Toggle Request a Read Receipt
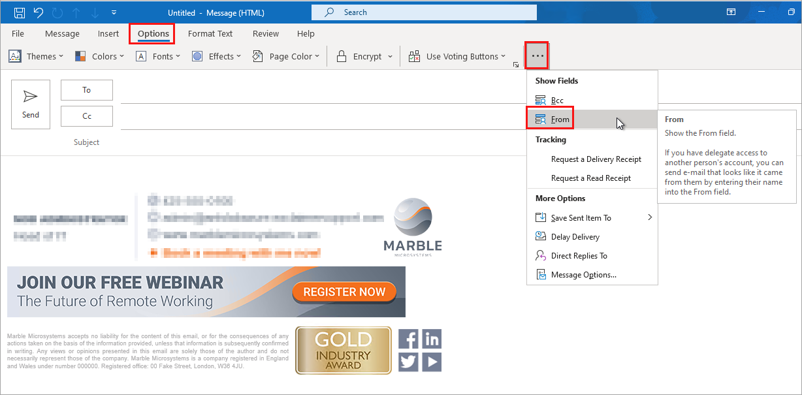802x395 pixels. (x=590, y=178)
